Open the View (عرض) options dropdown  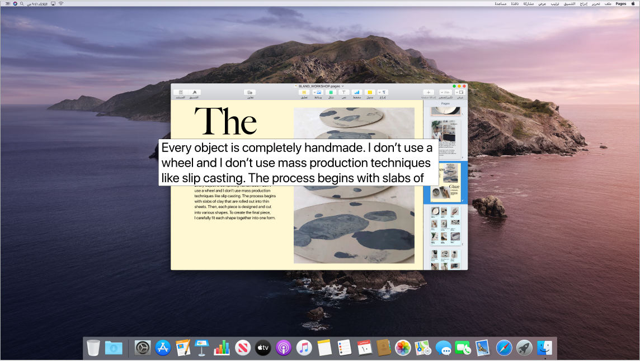(460, 92)
